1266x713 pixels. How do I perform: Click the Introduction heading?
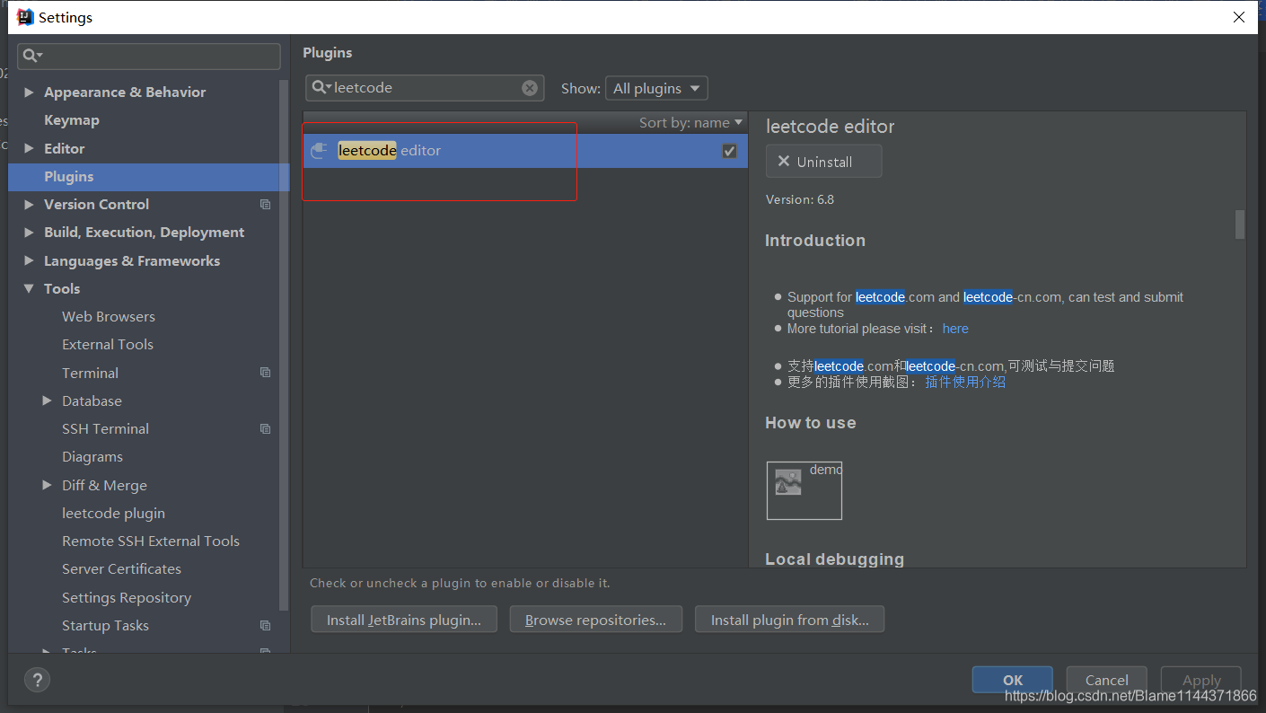coord(815,241)
